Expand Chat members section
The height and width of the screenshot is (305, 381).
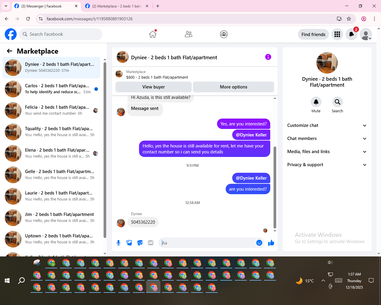327,139
